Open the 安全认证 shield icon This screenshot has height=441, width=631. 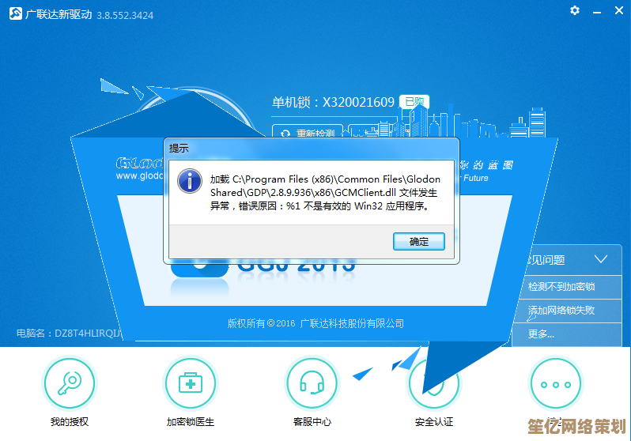tap(433, 383)
